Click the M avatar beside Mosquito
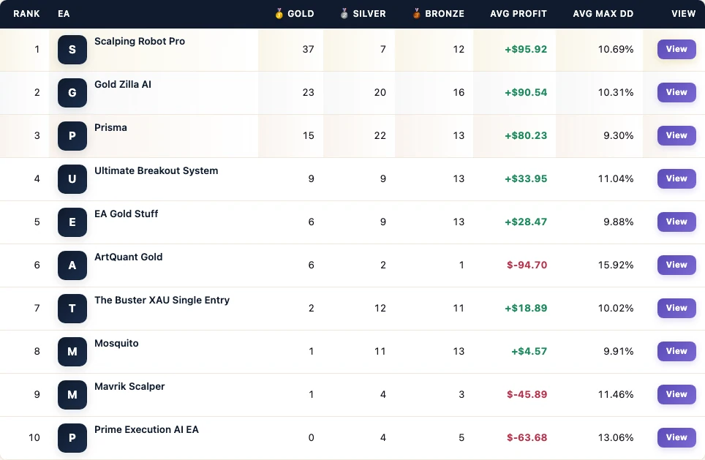705x460 pixels. pos(72,352)
